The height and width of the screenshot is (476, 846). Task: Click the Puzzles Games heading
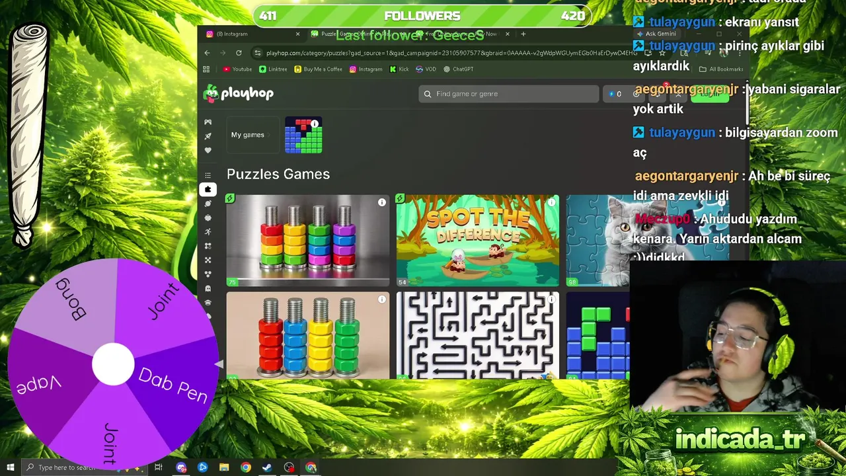(x=278, y=174)
